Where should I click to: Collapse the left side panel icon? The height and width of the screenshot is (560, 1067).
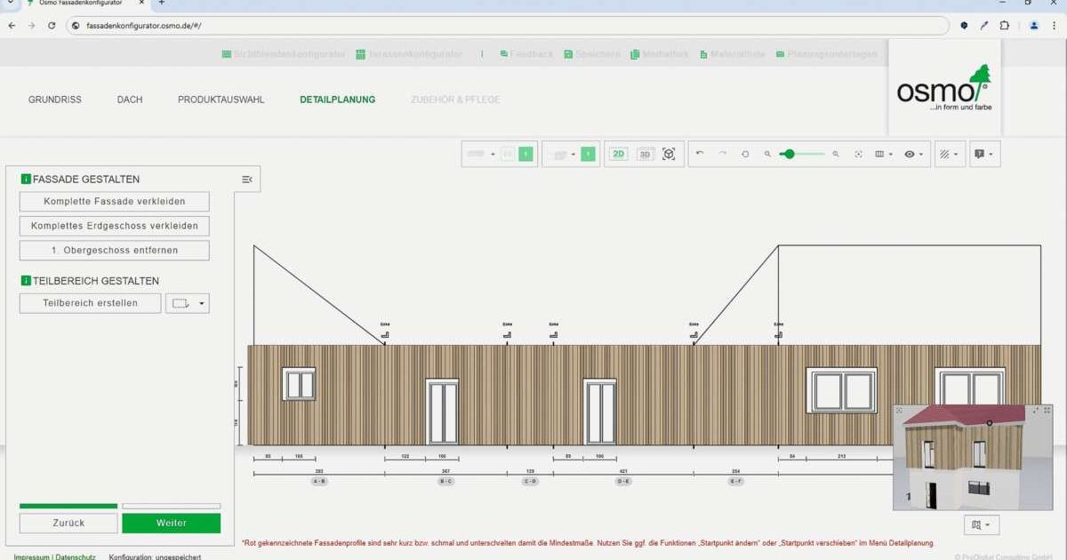pos(247,180)
